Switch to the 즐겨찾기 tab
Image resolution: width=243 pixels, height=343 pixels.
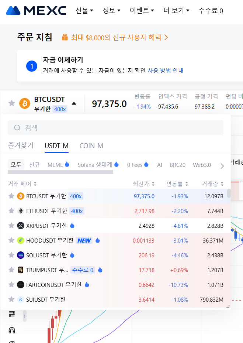click(21, 146)
